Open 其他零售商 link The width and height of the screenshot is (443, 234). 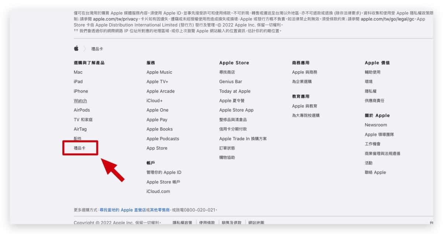[160, 210]
